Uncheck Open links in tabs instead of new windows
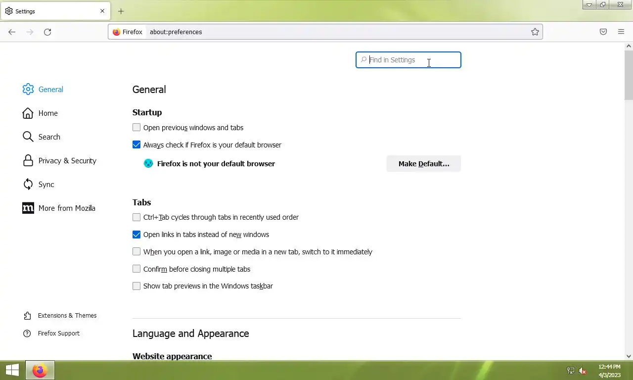Screen dimensions: 633x380 tap(136, 234)
